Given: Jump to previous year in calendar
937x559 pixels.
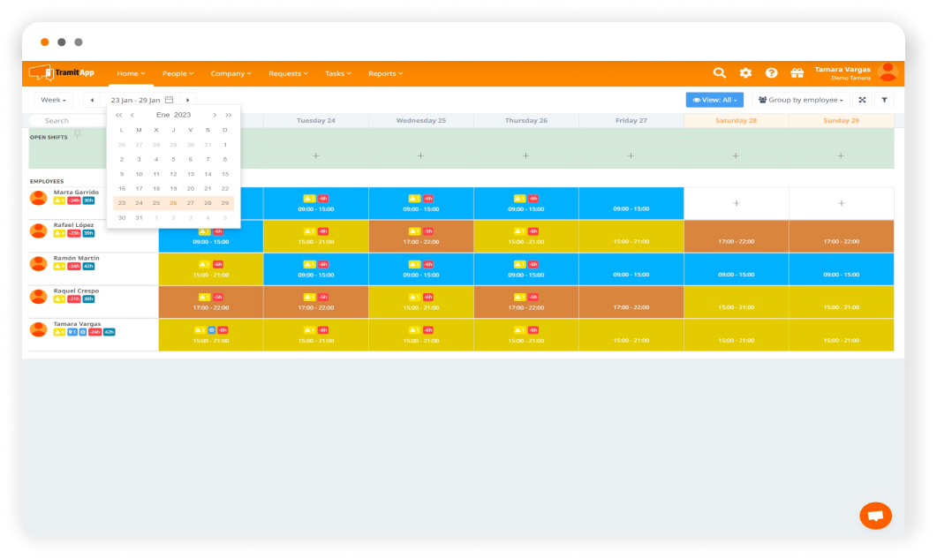Looking at the screenshot, I should pos(119,115).
